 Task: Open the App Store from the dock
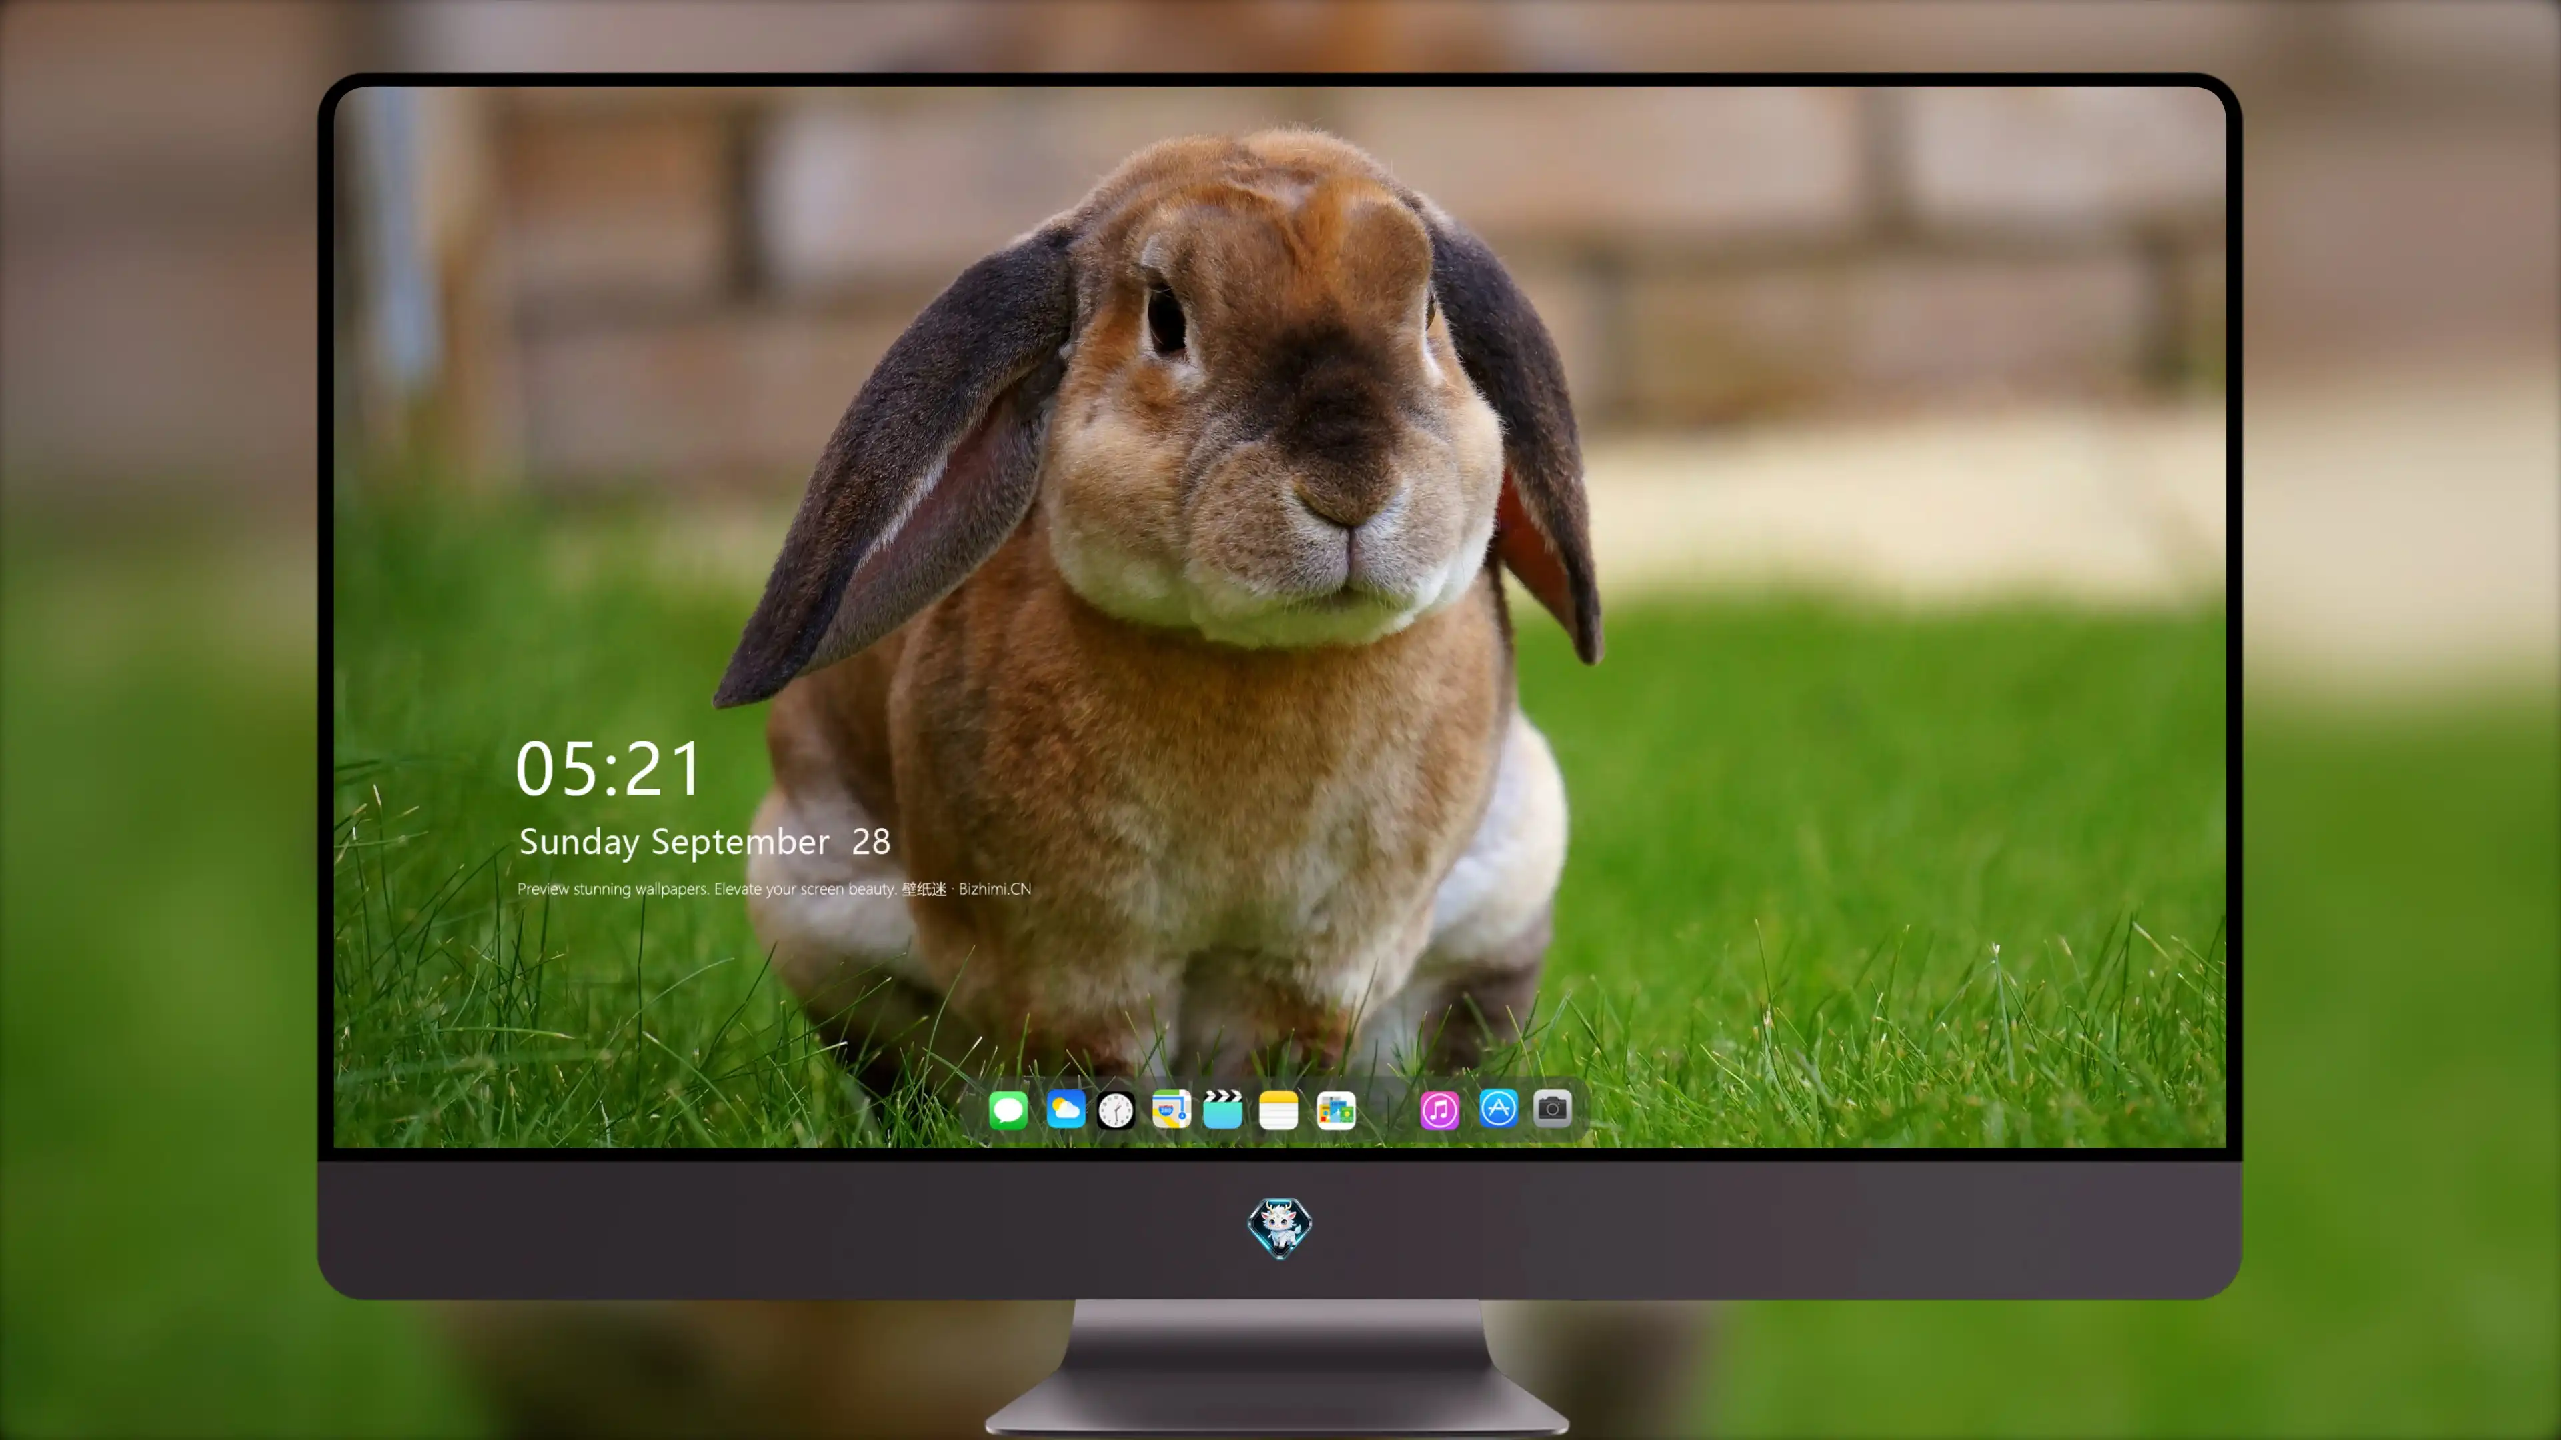(1498, 1108)
